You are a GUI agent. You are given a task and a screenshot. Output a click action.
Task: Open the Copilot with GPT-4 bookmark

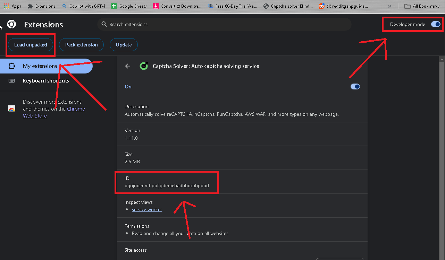coord(84,6)
